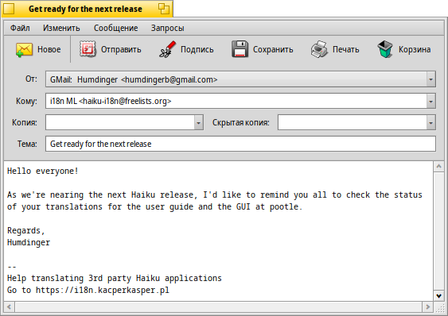
Task: Click the Подпись pen icon
Action: 167,49
